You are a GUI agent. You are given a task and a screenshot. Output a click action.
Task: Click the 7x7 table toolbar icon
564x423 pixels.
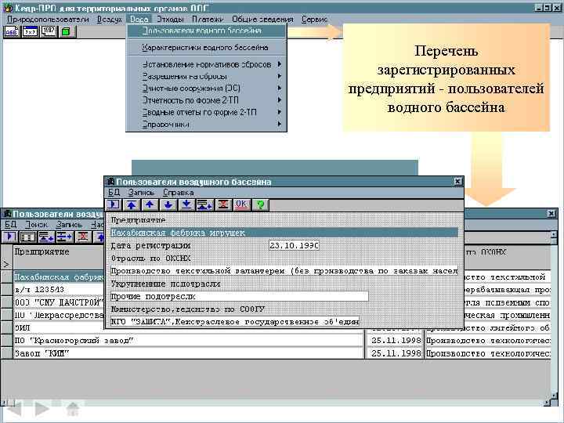30,31
